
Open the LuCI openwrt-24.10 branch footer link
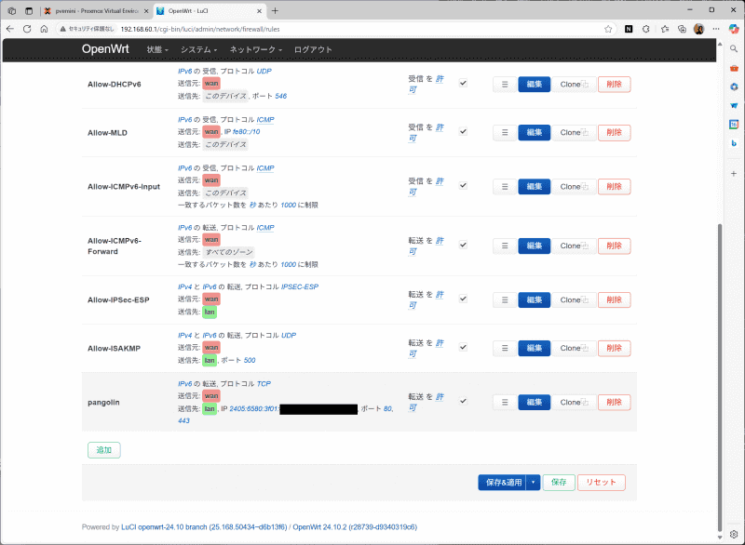point(204,527)
